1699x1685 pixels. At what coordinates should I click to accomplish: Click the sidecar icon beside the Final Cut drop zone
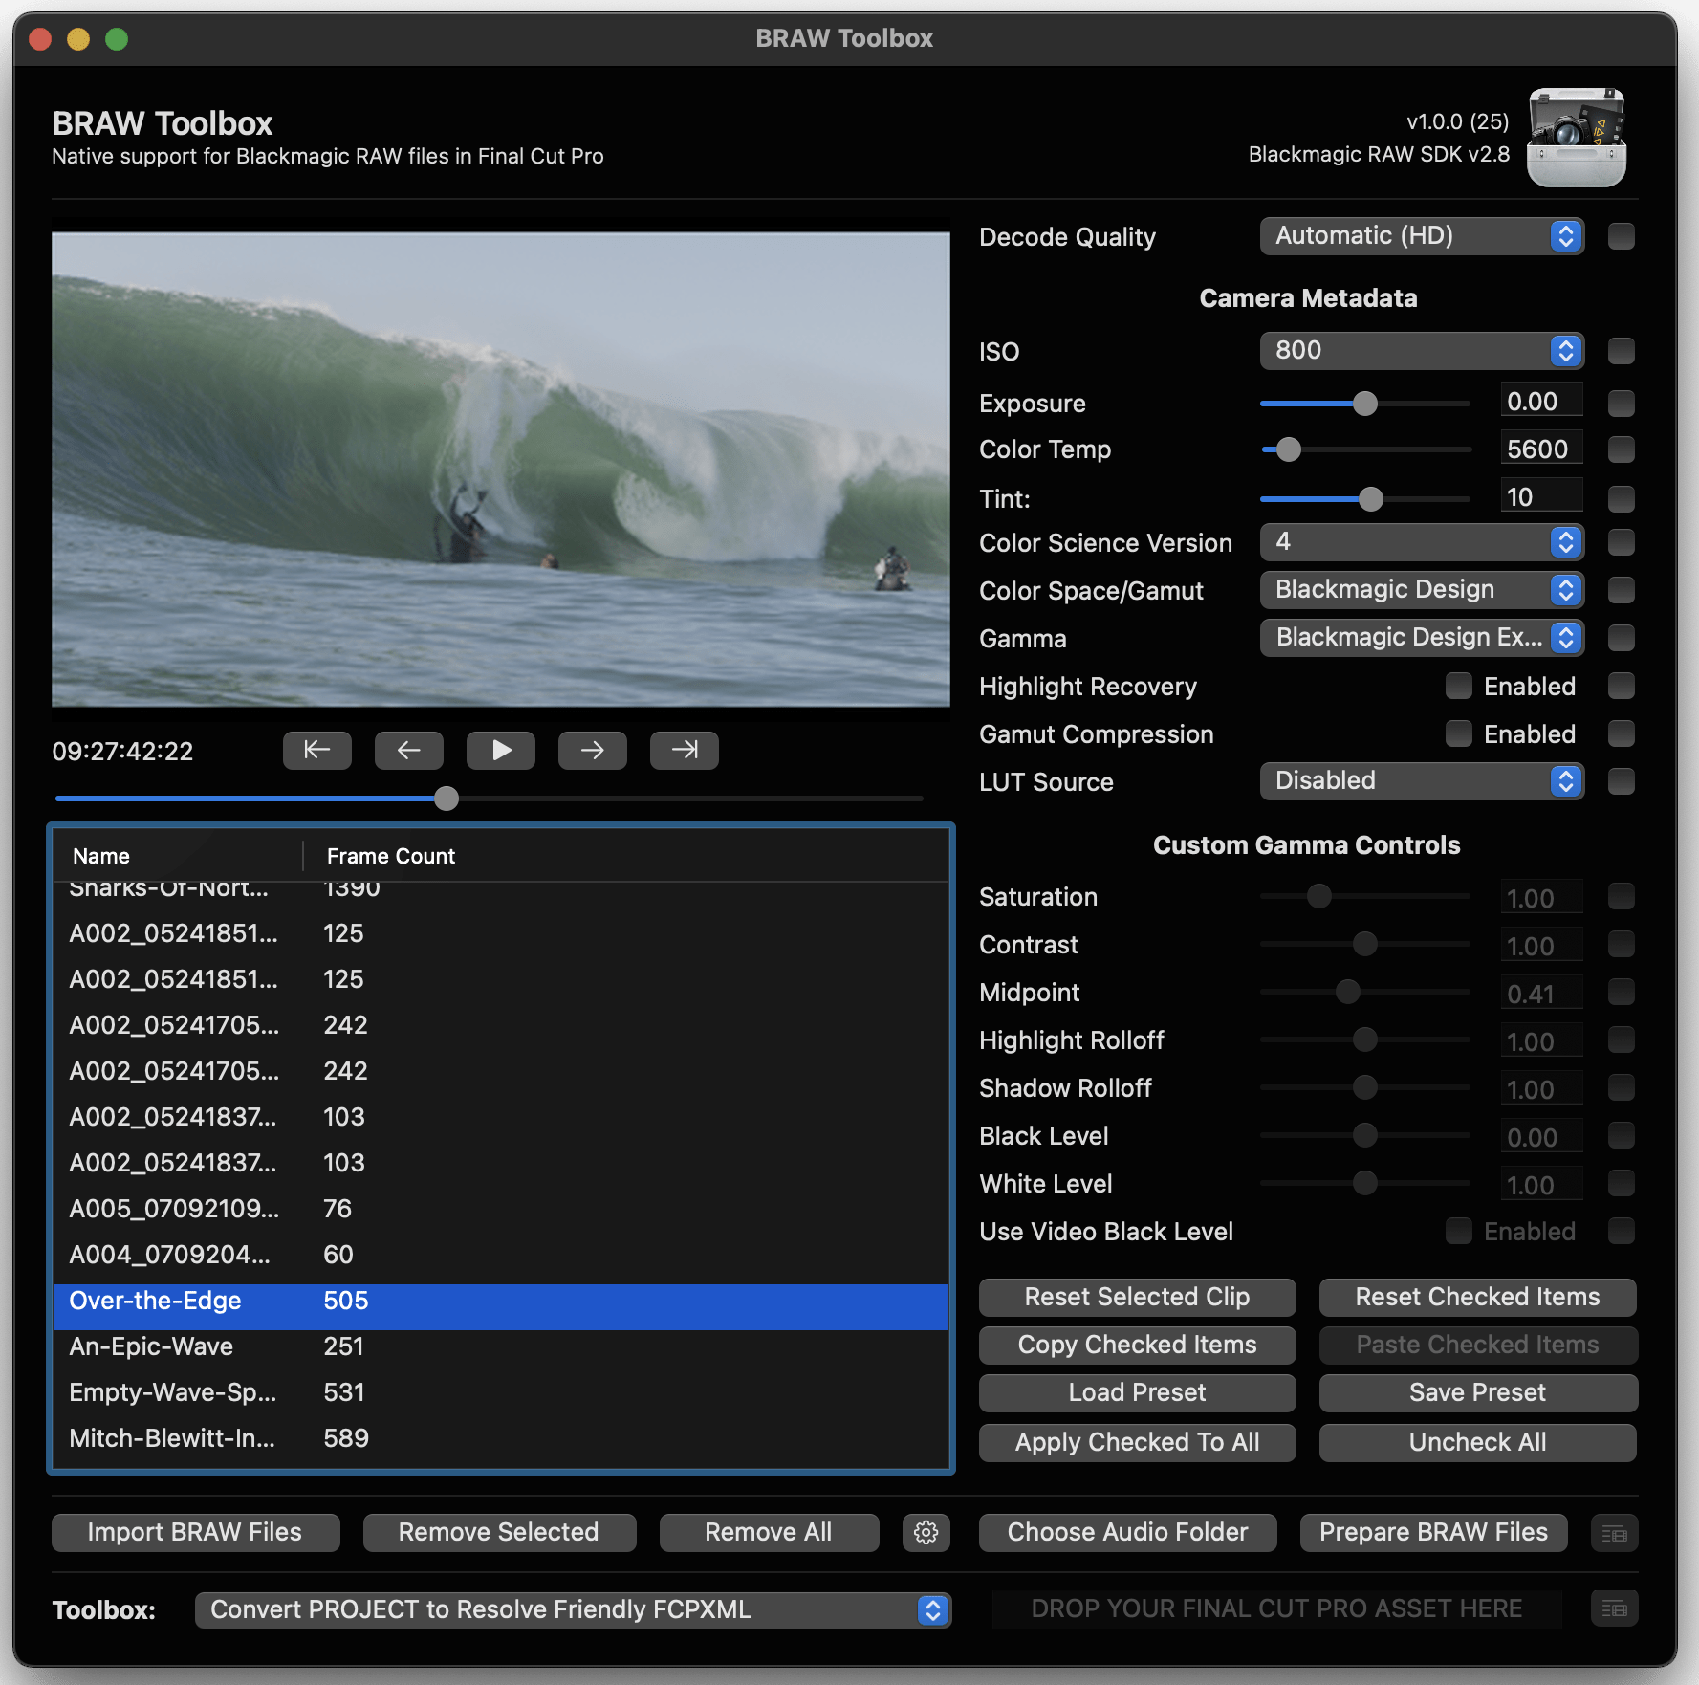tap(1613, 1609)
